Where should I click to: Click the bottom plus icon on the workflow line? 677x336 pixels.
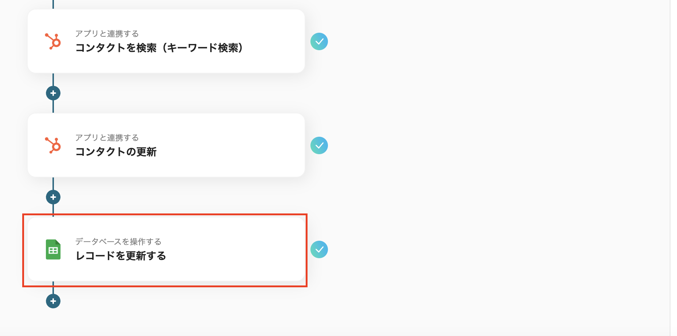(53, 301)
